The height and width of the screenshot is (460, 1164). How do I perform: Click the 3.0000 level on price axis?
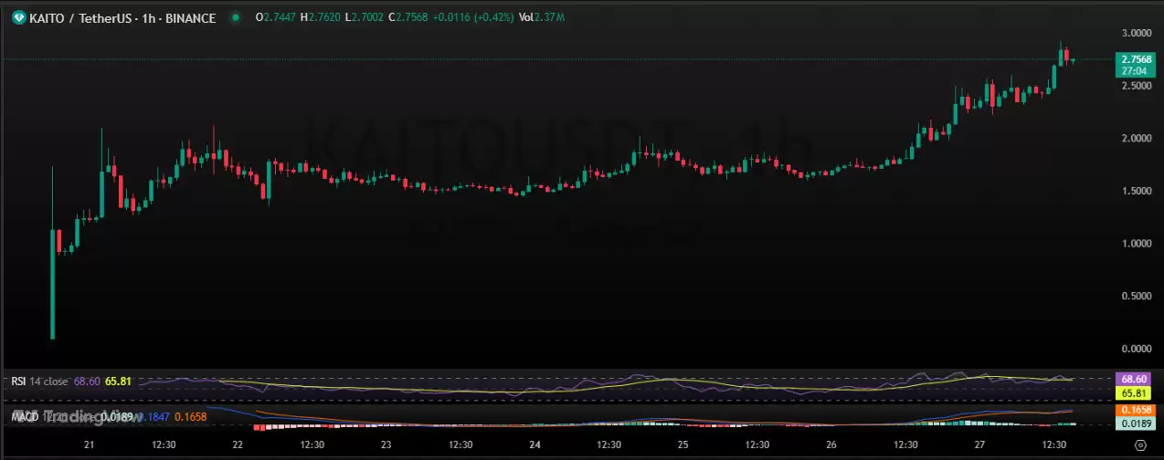(1136, 33)
